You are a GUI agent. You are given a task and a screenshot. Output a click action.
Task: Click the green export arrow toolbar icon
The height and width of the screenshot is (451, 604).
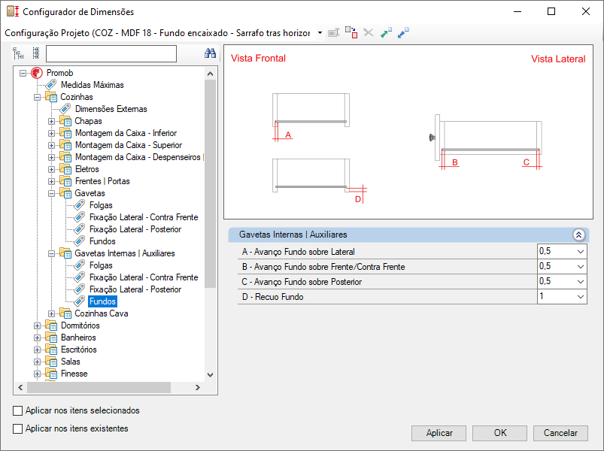(386, 33)
